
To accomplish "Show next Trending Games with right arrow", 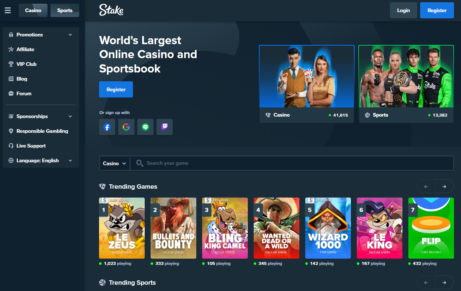I will [x=444, y=187].
